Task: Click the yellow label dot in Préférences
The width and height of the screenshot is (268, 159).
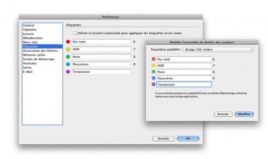Action: tap(68, 49)
